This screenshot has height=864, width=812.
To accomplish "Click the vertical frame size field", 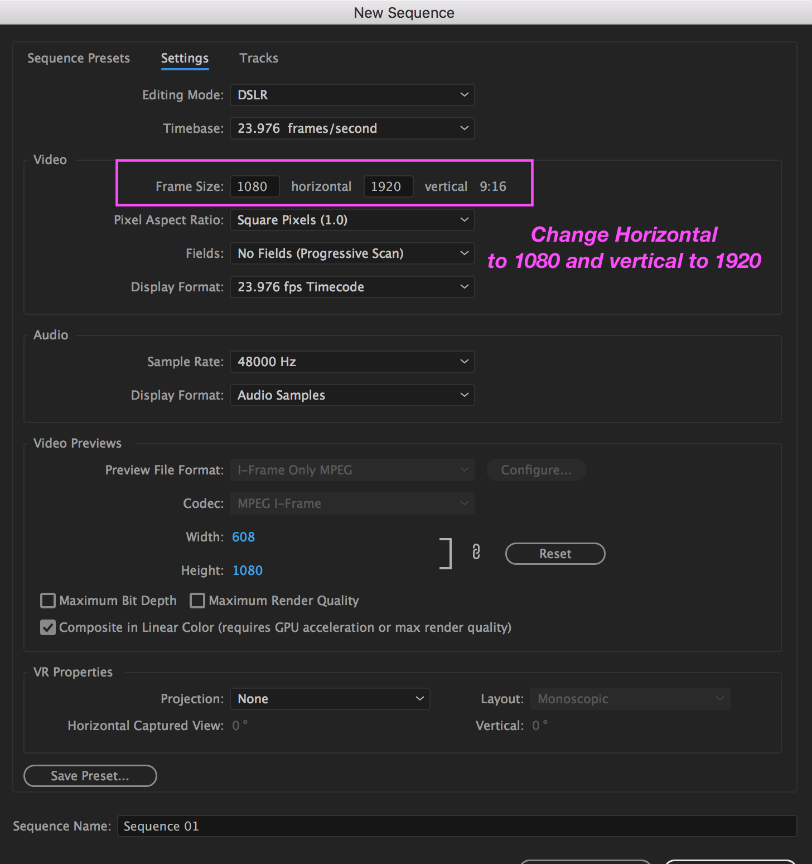I will pos(389,186).
